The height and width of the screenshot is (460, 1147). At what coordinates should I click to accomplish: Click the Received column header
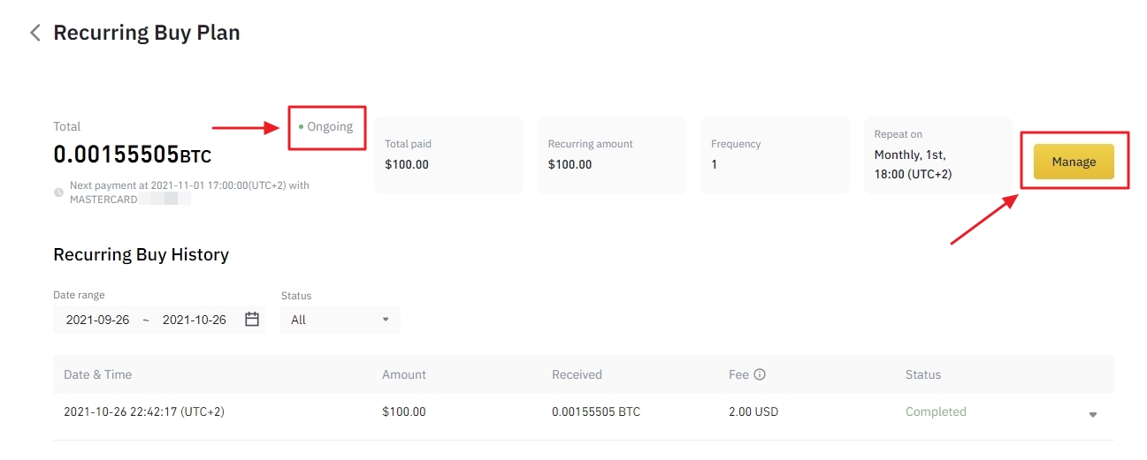[577, 374]
